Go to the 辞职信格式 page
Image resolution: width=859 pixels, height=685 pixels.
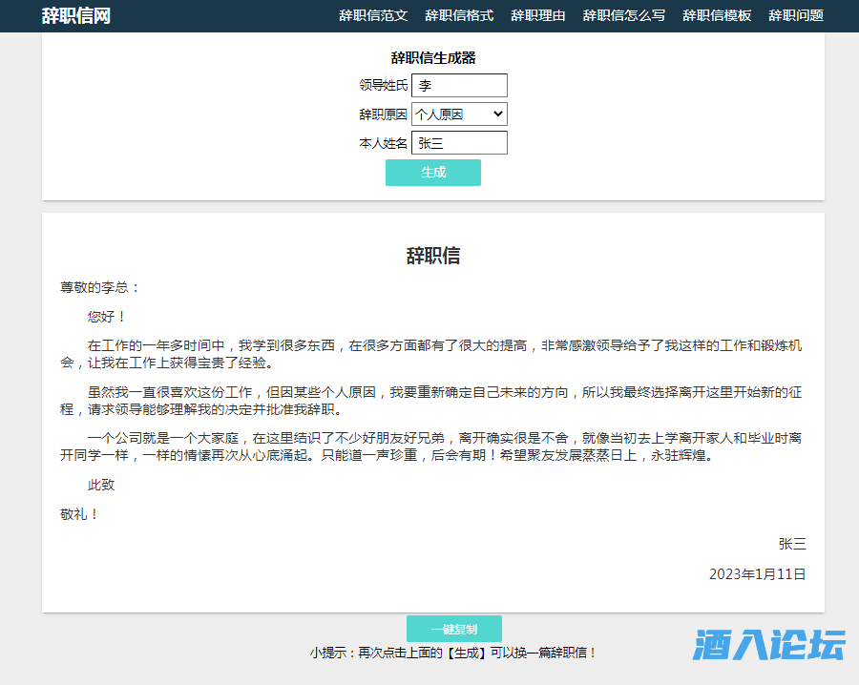[x=459, y=16]
